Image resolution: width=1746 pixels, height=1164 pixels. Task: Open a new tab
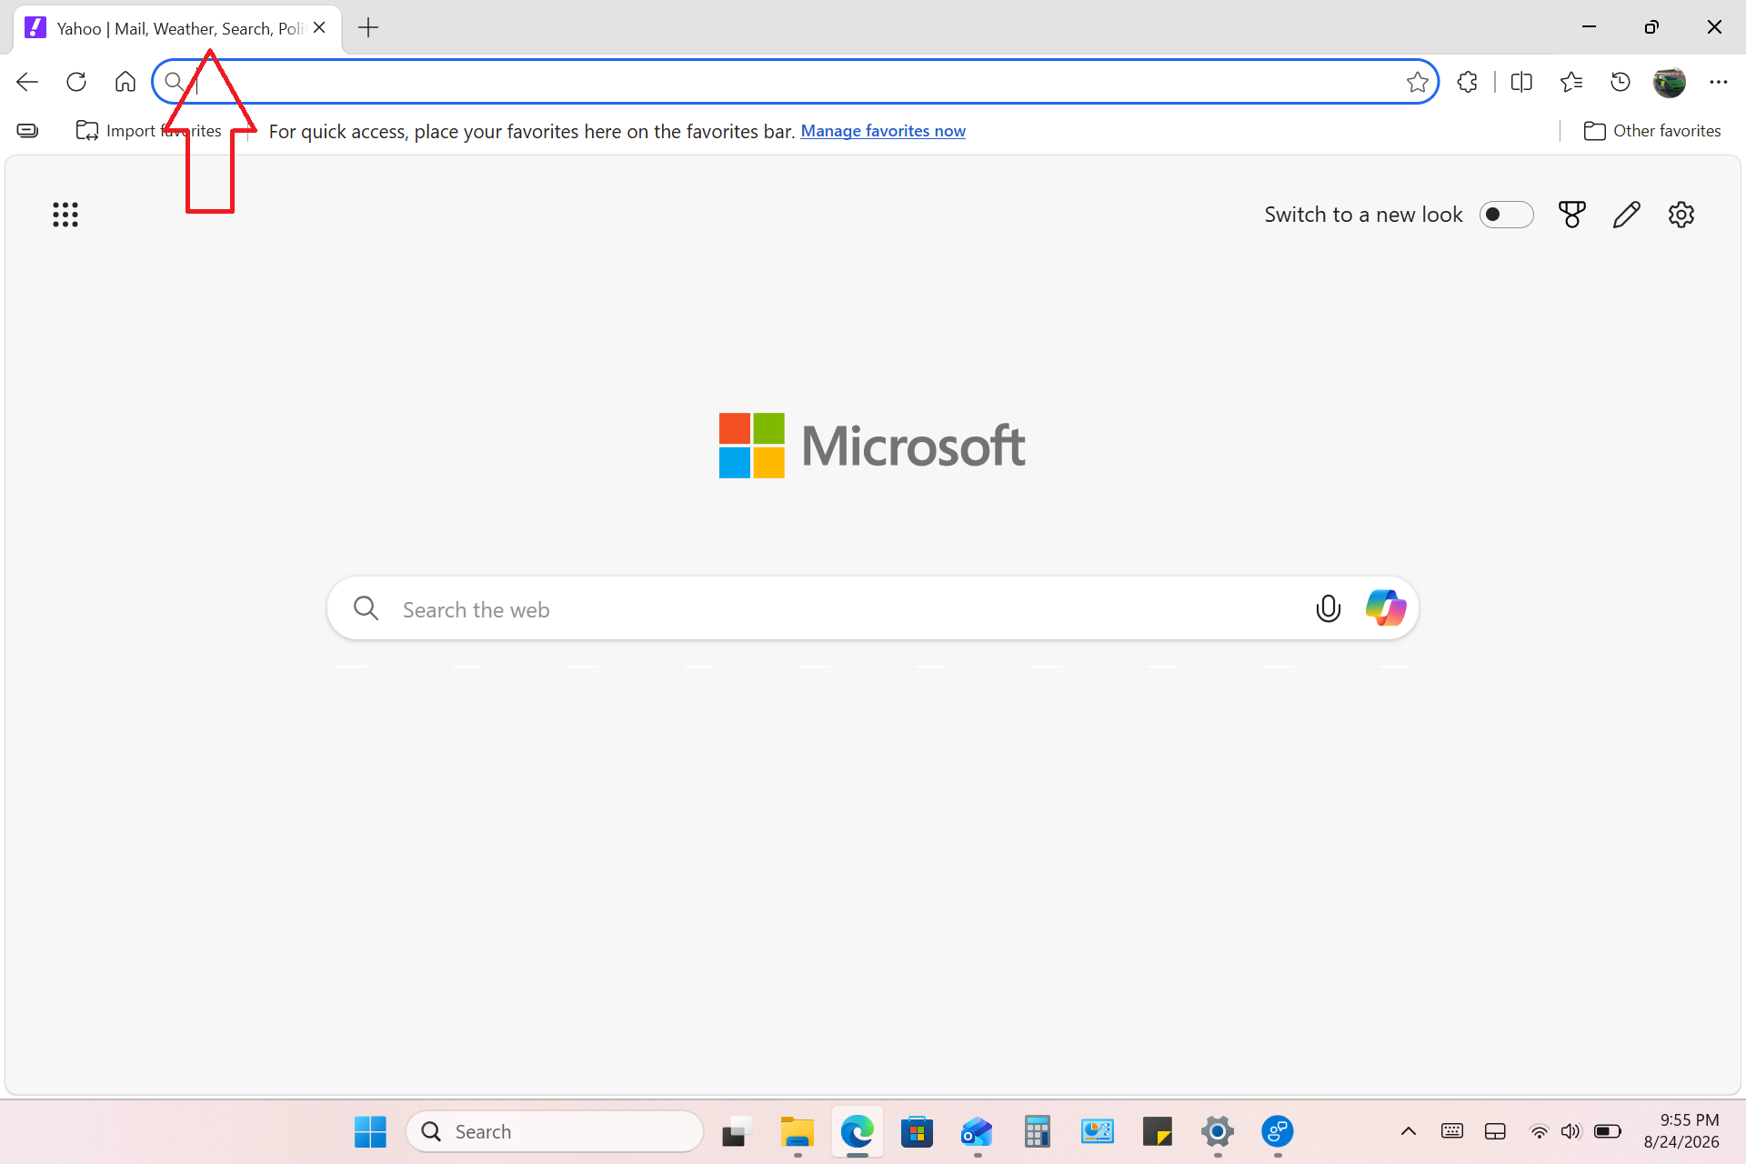coord(368,28)
